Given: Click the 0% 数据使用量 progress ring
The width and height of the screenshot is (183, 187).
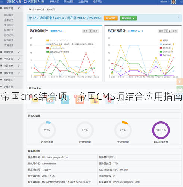Looking at the screenshot, I should [85, 130].
